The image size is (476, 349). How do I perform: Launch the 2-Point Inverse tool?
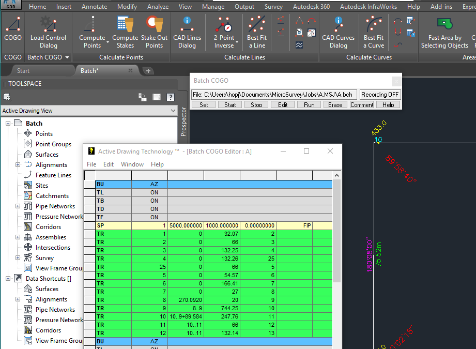[x=224, y=32]
